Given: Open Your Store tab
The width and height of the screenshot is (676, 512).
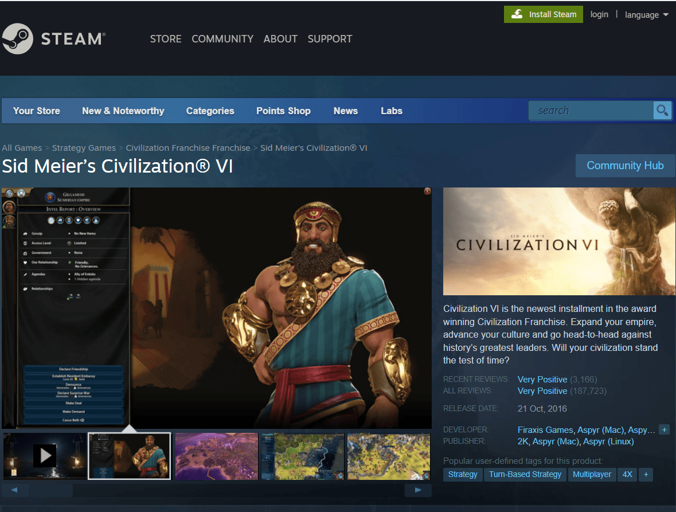Looking at the screenshot, I should tap(37, 111).
